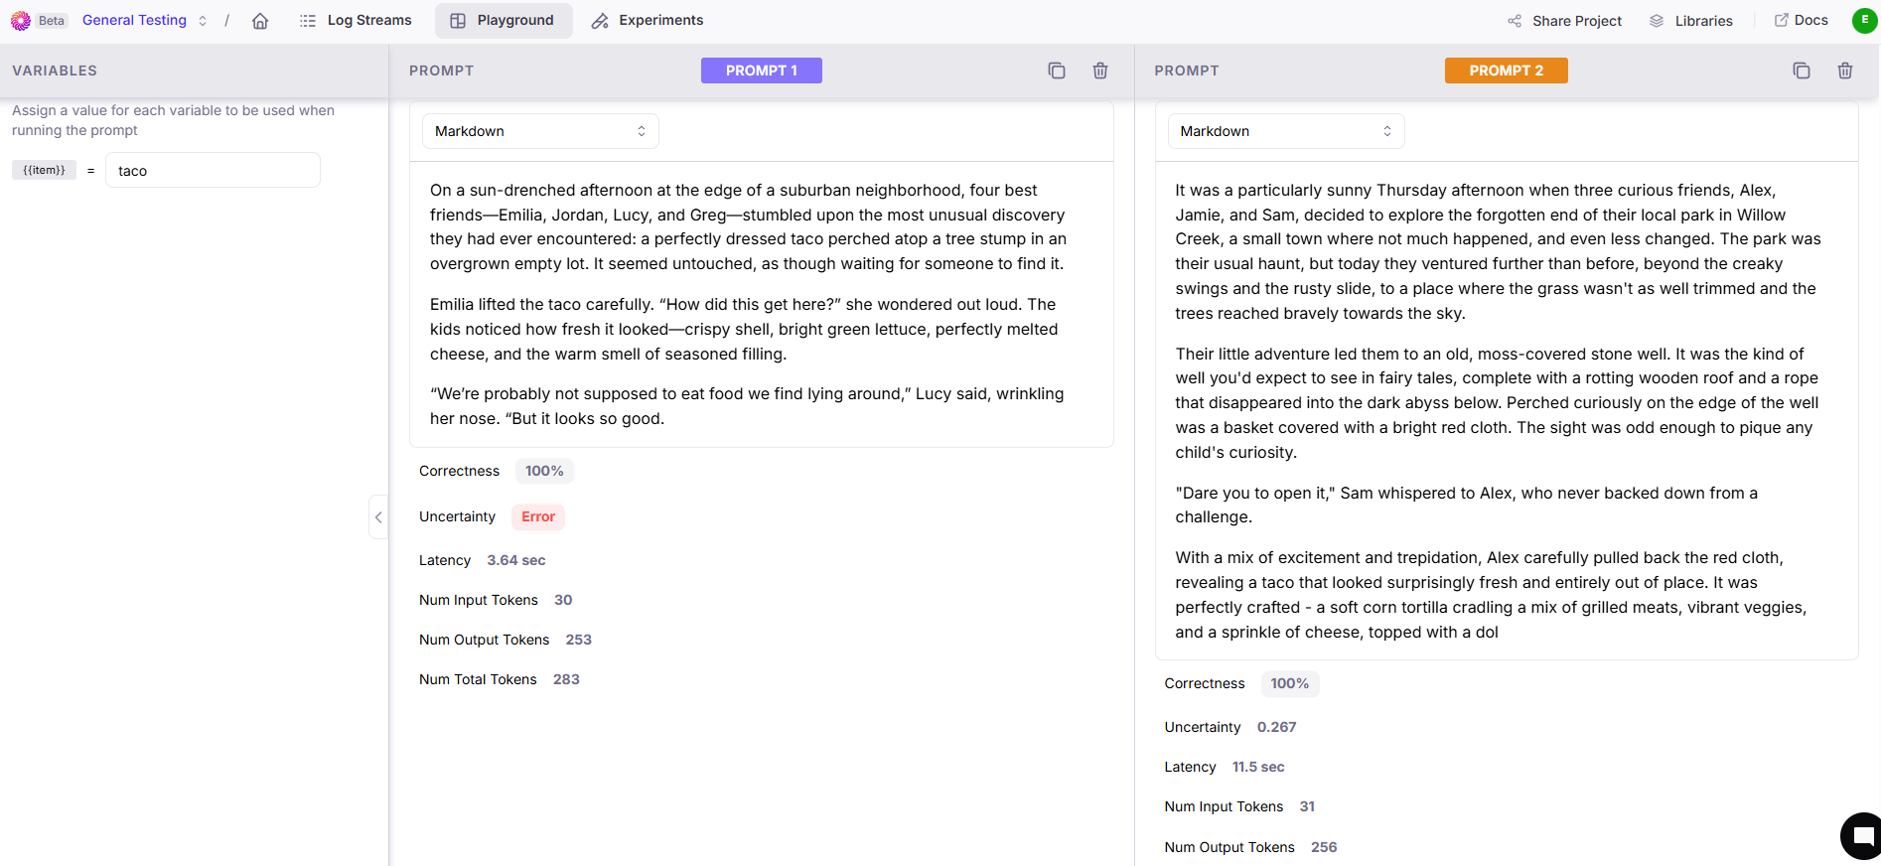
Task: Click the Prompt 2 Uncertainty value 0.267
Action: click(x=1277, y=727)
